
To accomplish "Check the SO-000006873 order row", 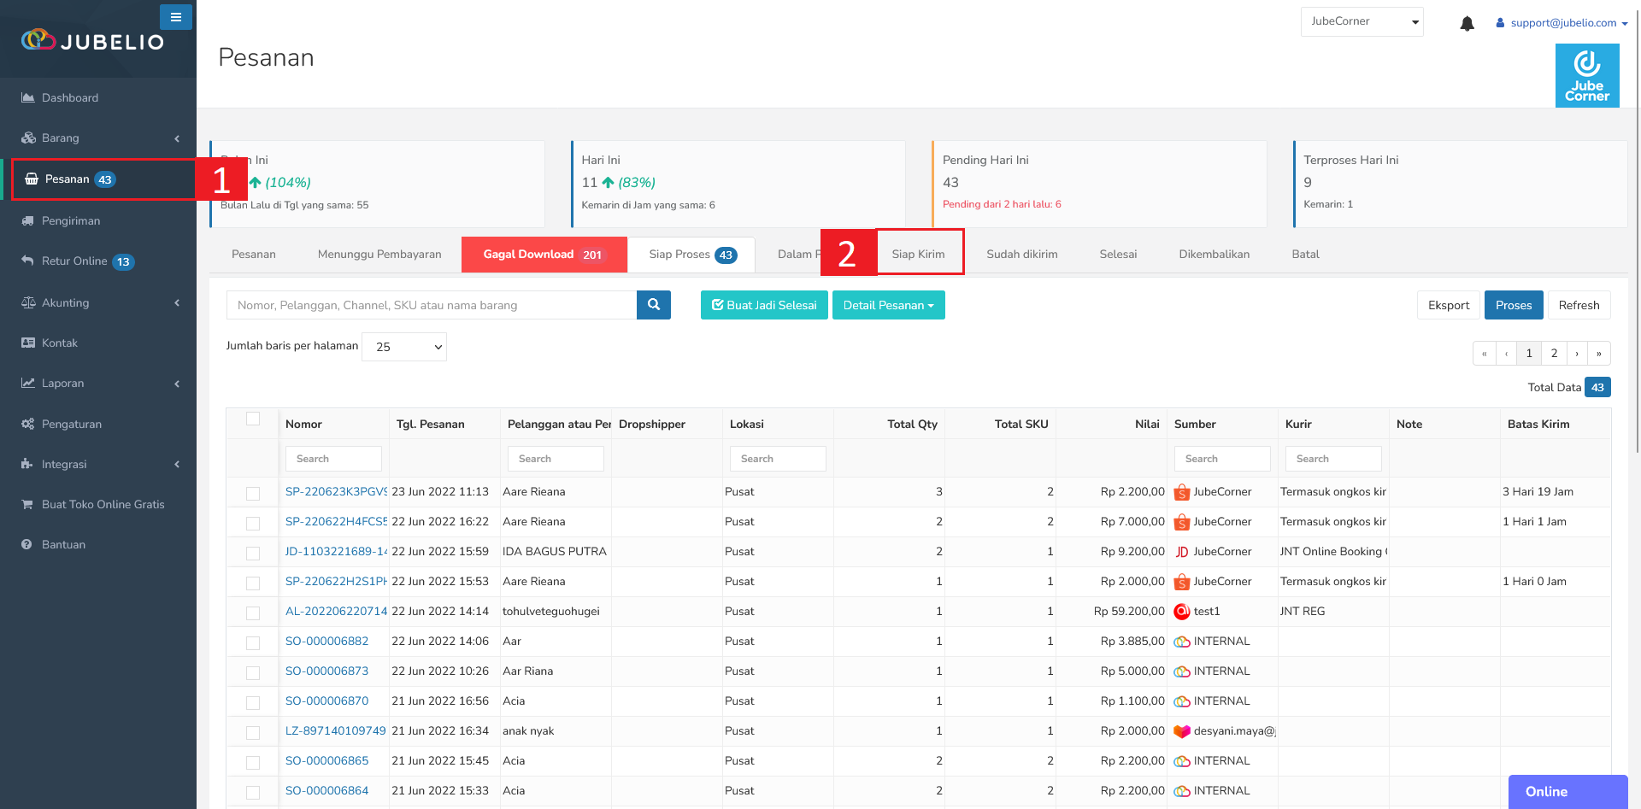I will [253, 672].
